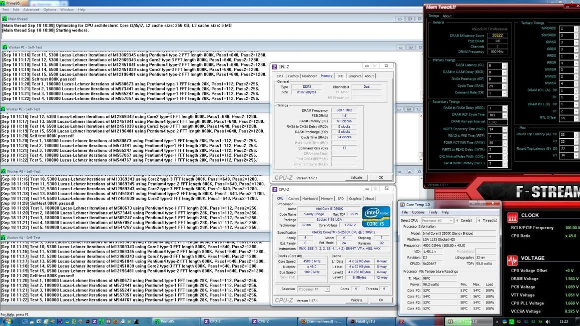Click the green CPU tray icon

[x=512, y=322]
